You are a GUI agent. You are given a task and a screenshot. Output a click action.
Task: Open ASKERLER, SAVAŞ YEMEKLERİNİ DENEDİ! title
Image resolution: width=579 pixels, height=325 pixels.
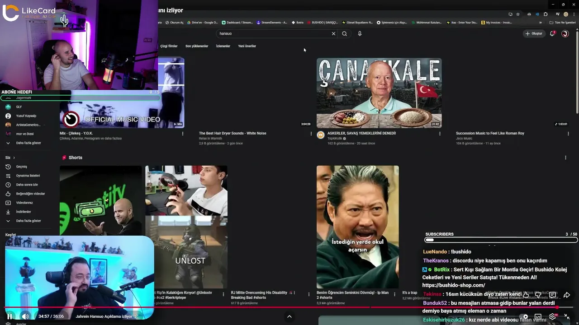(361, 133)
